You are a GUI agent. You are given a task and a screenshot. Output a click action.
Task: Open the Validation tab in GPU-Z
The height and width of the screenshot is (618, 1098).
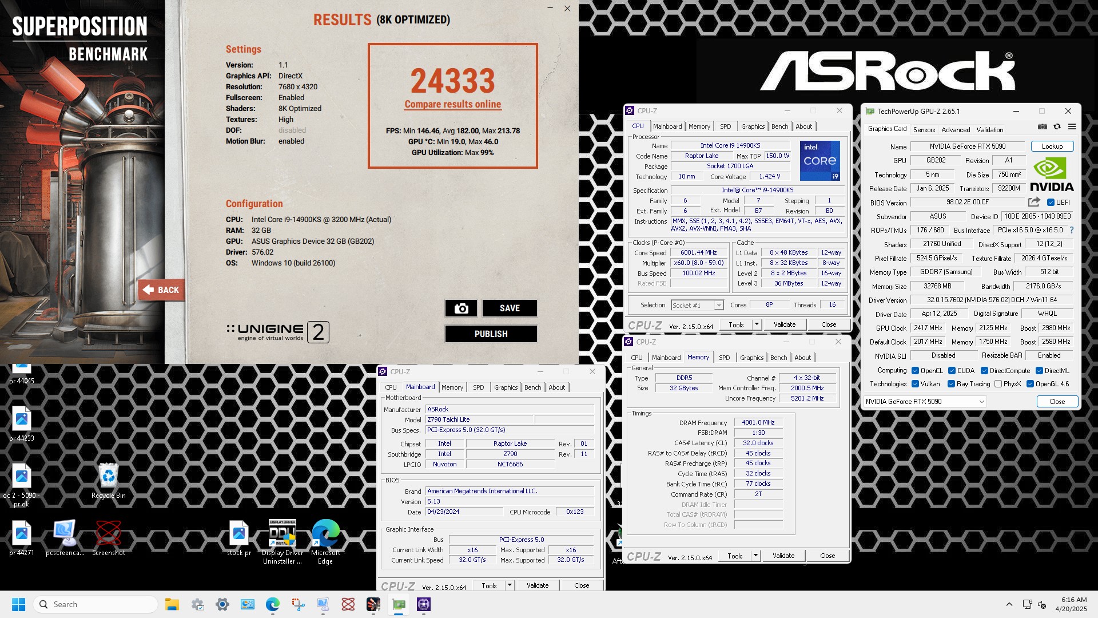[989, 129]
